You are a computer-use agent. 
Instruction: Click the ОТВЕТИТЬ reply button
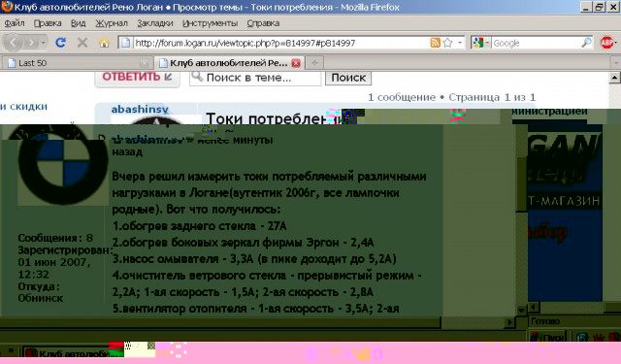(137, 78)
